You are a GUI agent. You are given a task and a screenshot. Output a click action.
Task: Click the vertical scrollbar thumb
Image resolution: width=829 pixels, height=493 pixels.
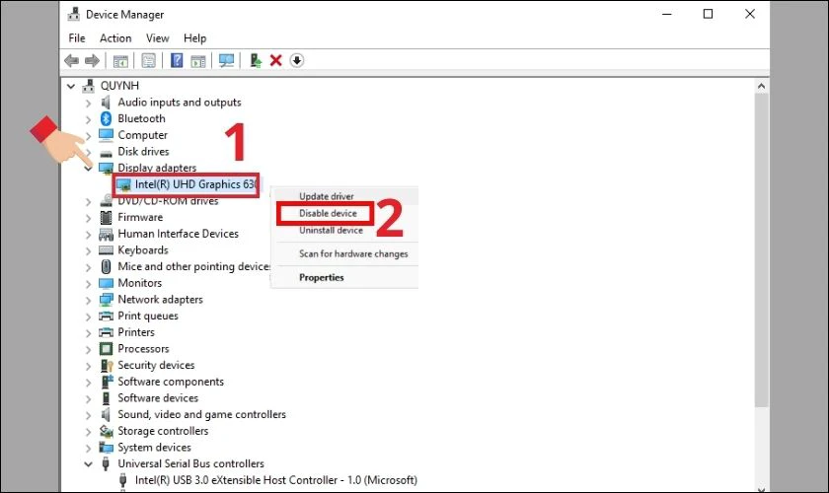point(761,249)
